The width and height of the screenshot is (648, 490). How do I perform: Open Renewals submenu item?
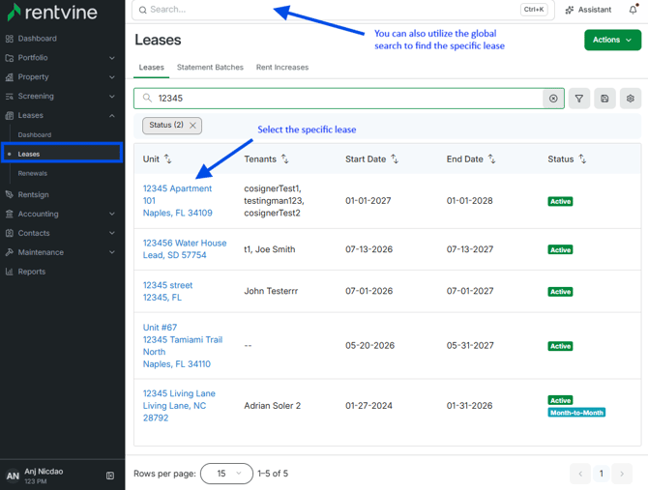[33, 173]
